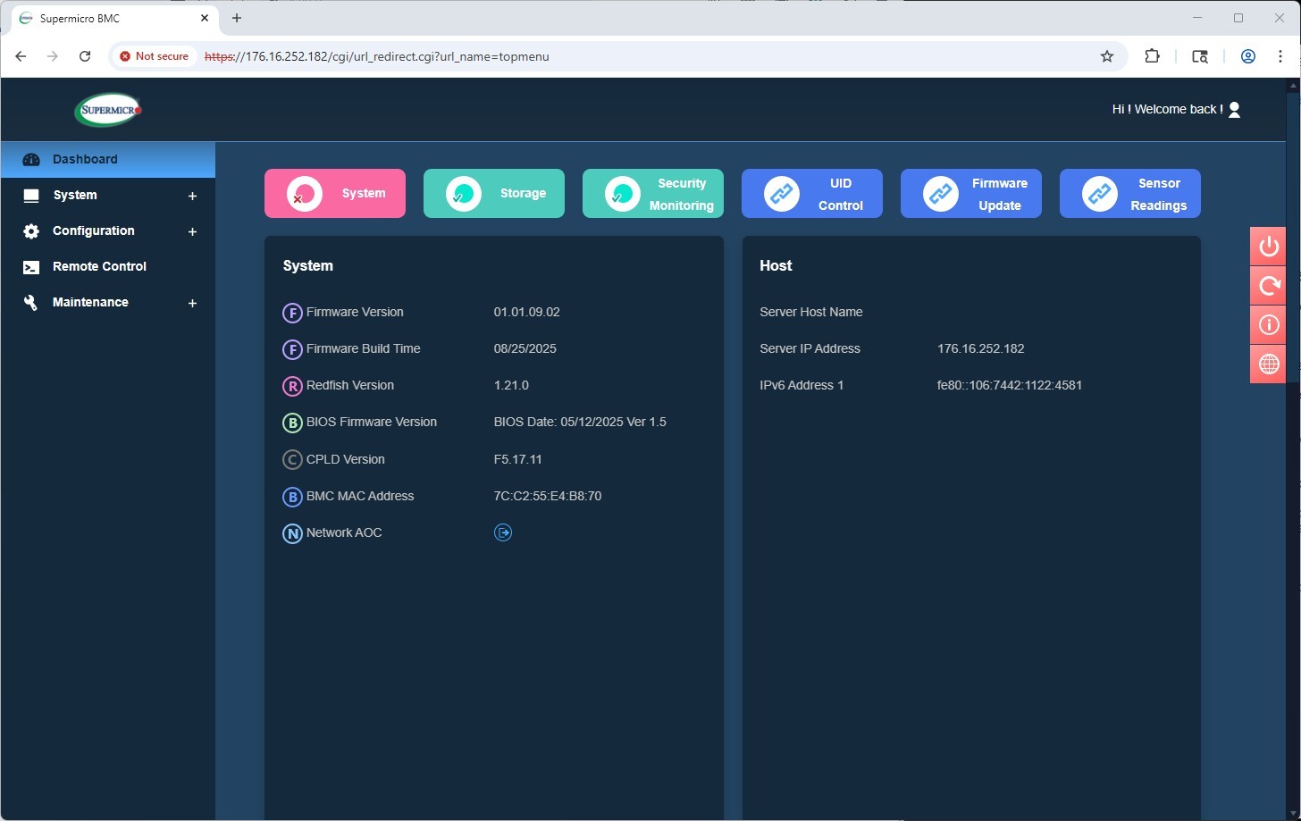Click the red power control icon
1301x821 pixels.
(x=1268, y=247)
